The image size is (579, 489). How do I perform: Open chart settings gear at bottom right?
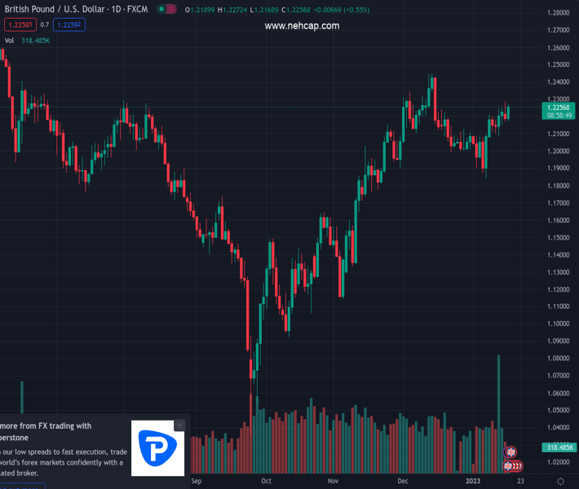coord(560,481)
